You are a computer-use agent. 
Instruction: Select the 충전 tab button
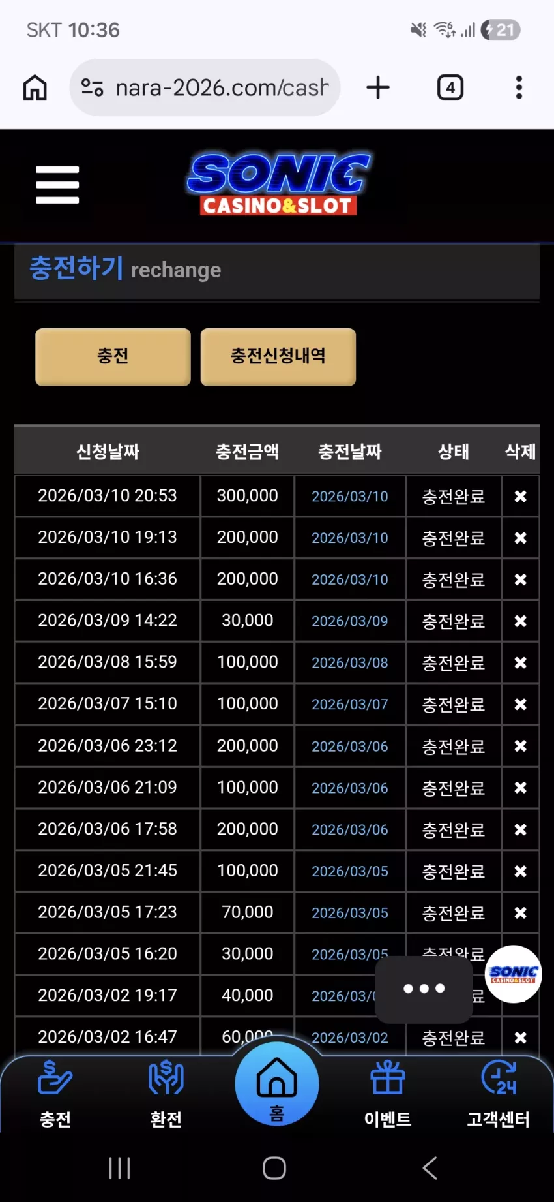(x=113, y=356)
